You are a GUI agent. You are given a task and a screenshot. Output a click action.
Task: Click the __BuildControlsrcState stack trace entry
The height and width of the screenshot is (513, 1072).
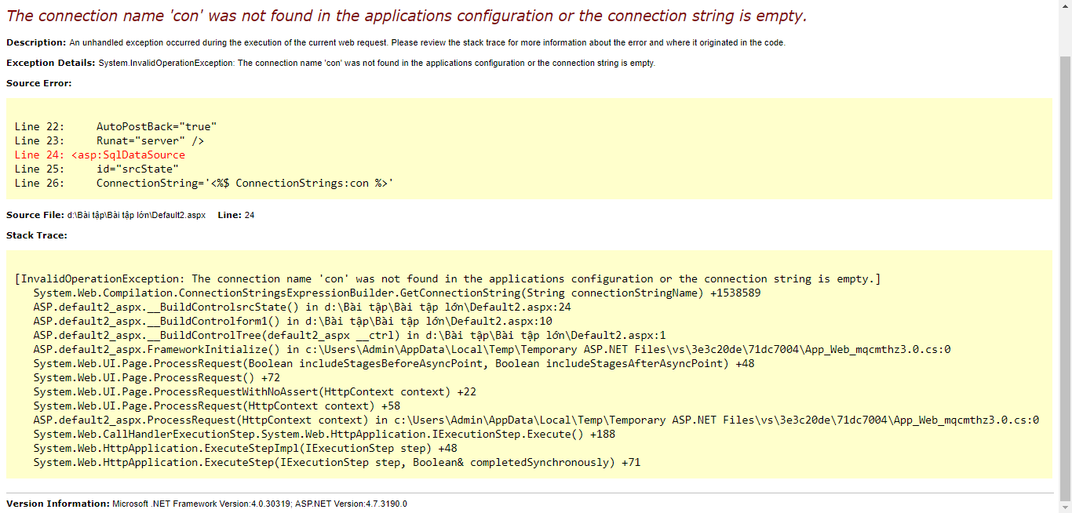tap(302, 307)
